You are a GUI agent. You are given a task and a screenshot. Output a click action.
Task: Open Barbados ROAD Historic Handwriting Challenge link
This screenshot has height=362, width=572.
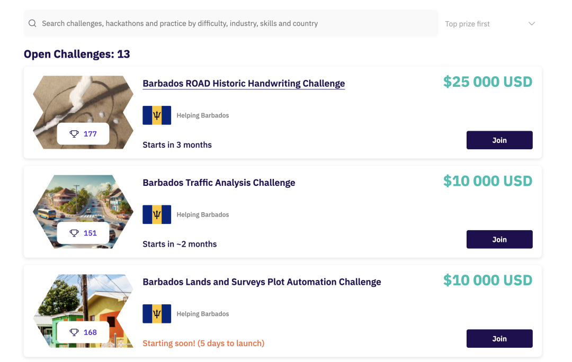coord(244,84)
